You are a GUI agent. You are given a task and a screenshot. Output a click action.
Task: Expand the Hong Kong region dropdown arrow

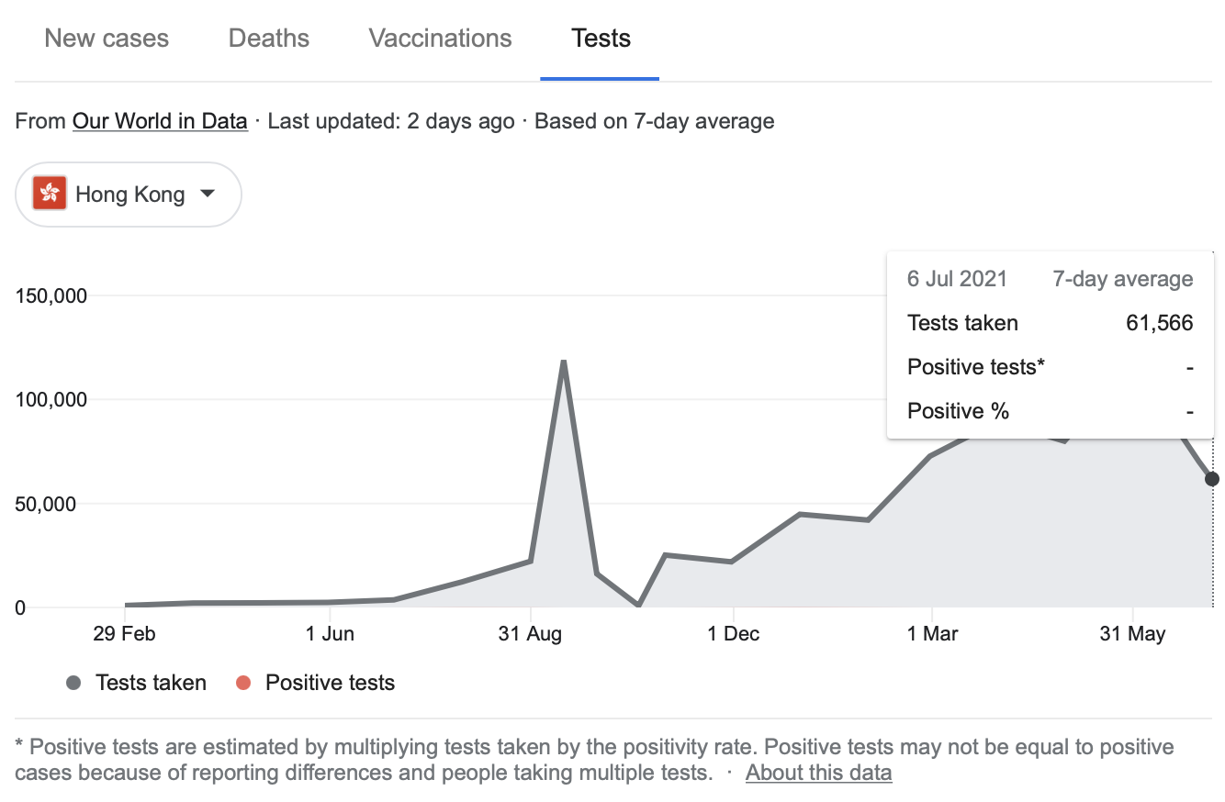click(x=208, y=194)
